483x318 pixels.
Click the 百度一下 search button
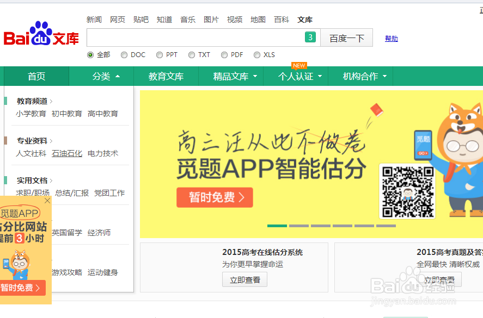tap(346, 37)
